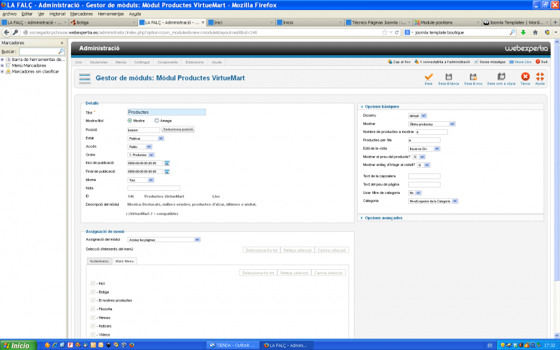The image size is (560, 350).
Task: Click the Veure Lloc link
Action: pyautogui.click(x=523, y=62)
